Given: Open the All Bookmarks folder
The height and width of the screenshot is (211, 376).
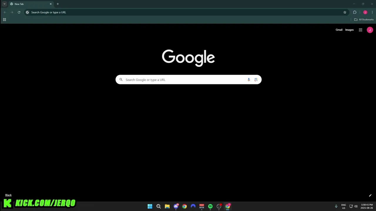Looking at the screenshot, I should 364,20.
